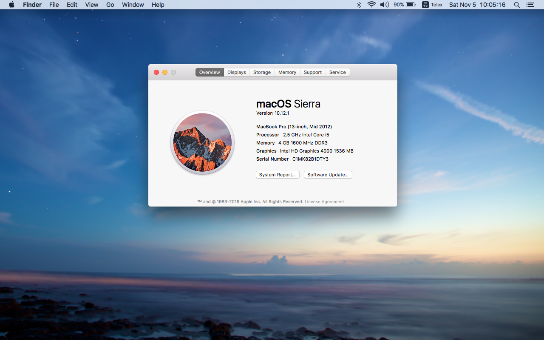Click the Bluetooth status icon
544x340 pixels.
click(x=359, y=5)
